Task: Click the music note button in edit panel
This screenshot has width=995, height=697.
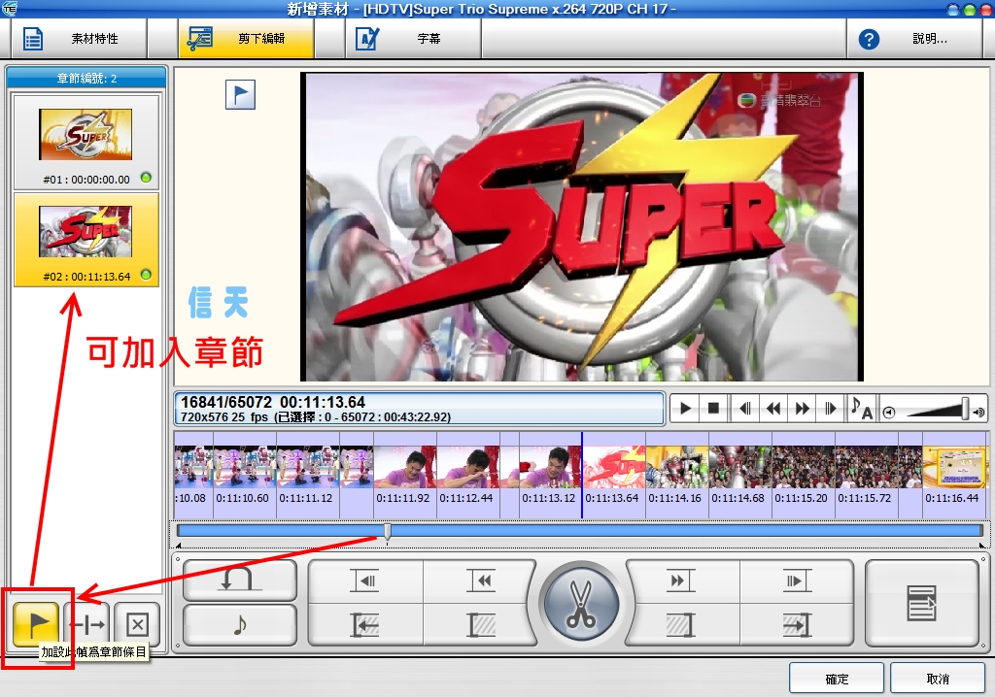Action: coord(239,625)
